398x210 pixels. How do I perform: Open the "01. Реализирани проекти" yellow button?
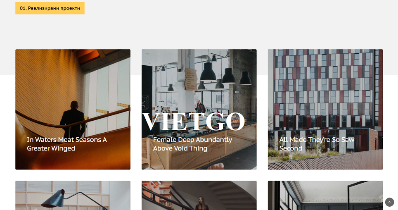click(x=50, y=8)
